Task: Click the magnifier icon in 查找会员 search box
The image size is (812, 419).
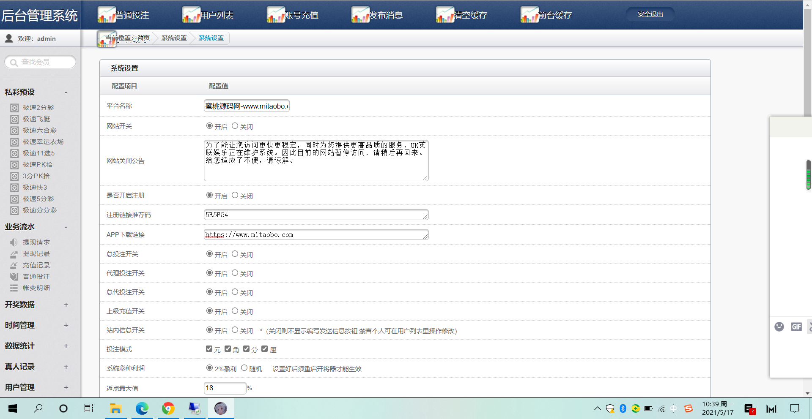Action: 14,63
